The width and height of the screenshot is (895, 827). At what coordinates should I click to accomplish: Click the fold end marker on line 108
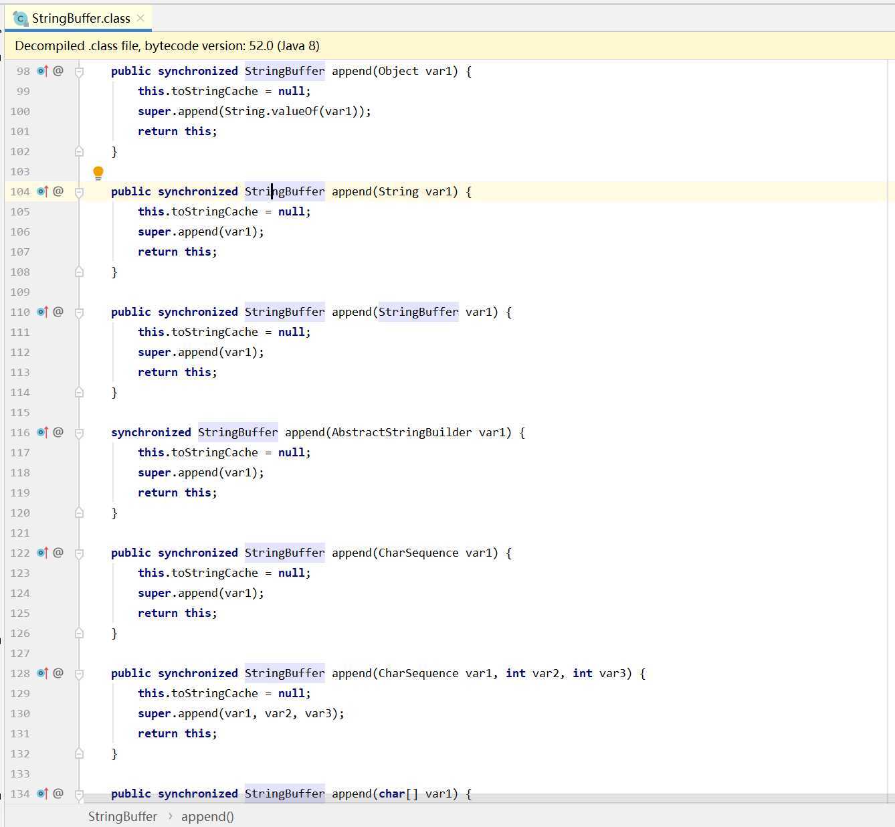pyautogui.click(x=79, y=271)
